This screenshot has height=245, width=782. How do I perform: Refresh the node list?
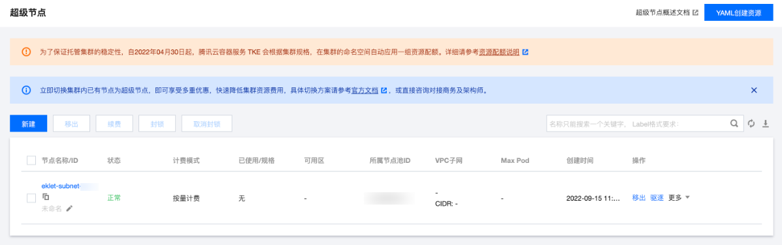coord(751,124)
